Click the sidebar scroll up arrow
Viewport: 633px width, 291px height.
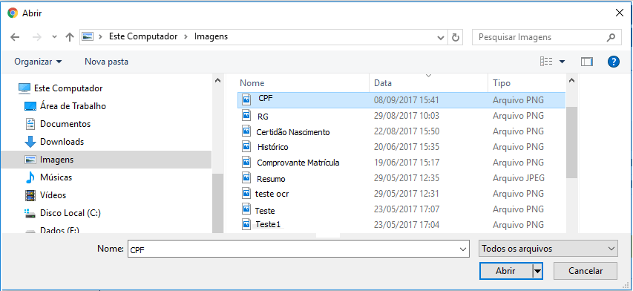point(217,80)
